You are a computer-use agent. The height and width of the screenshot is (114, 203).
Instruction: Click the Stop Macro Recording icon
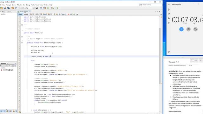tap(71, 15)
